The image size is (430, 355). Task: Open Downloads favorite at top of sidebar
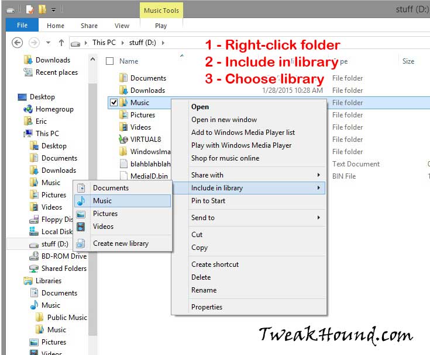coord(47,60)
